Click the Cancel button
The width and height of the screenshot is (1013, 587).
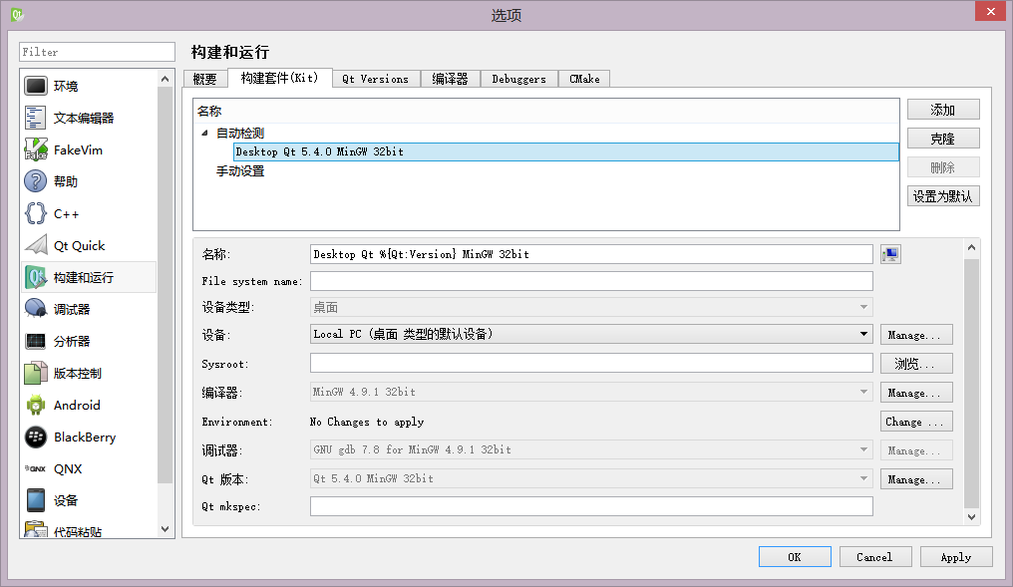(875, 557)
